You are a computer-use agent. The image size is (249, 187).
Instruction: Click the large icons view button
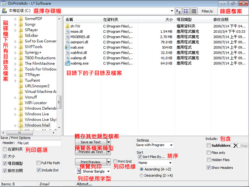[178, 11]
